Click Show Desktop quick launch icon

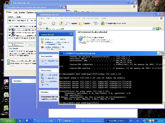click(x=27, y=121)
